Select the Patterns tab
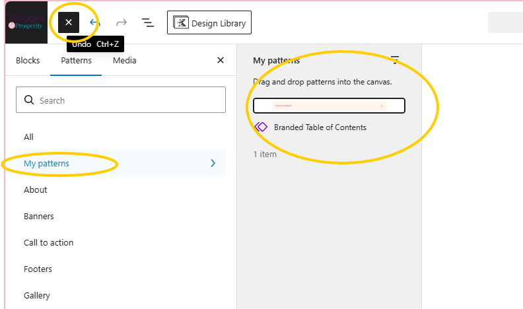The height and width of the screenshot is (309, 523). coord(76,60)
